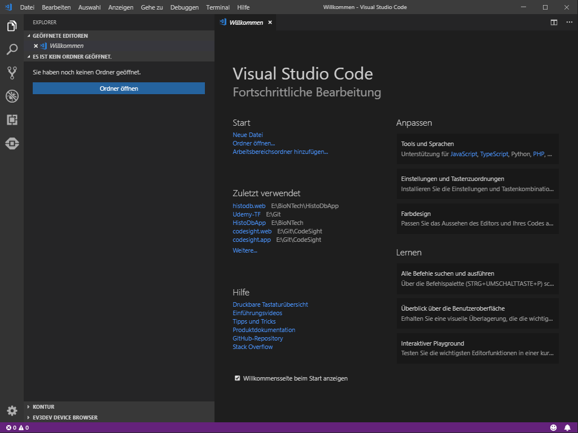Select Willkommen in open editors list

tap(119, 46)
